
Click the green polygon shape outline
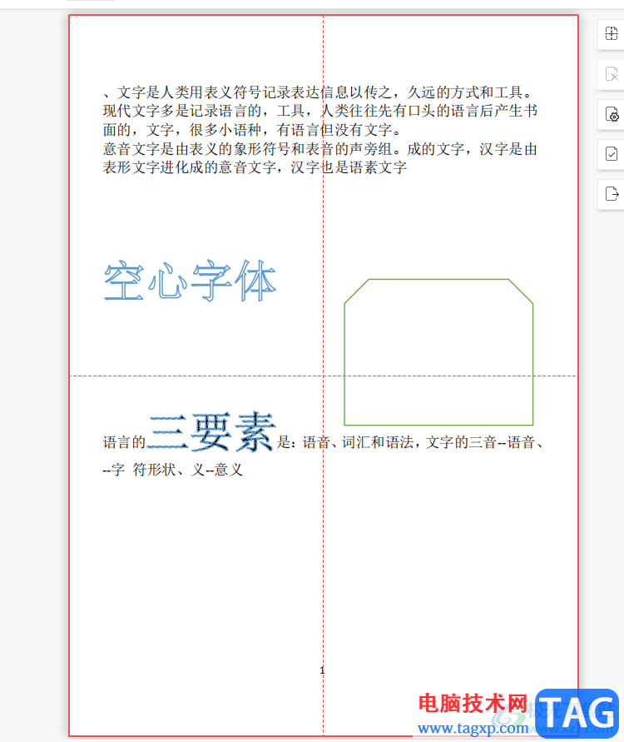coord(438,352)
